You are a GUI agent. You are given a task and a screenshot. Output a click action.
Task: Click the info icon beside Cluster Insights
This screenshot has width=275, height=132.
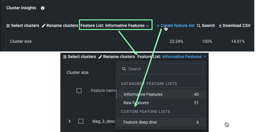[43, 8]
